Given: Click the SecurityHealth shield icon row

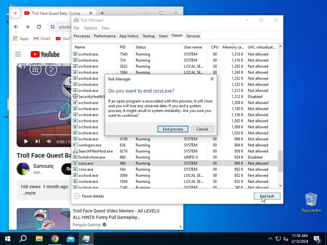Looking at the screenshot, I should pyautogui.click(x=75, y=96).
